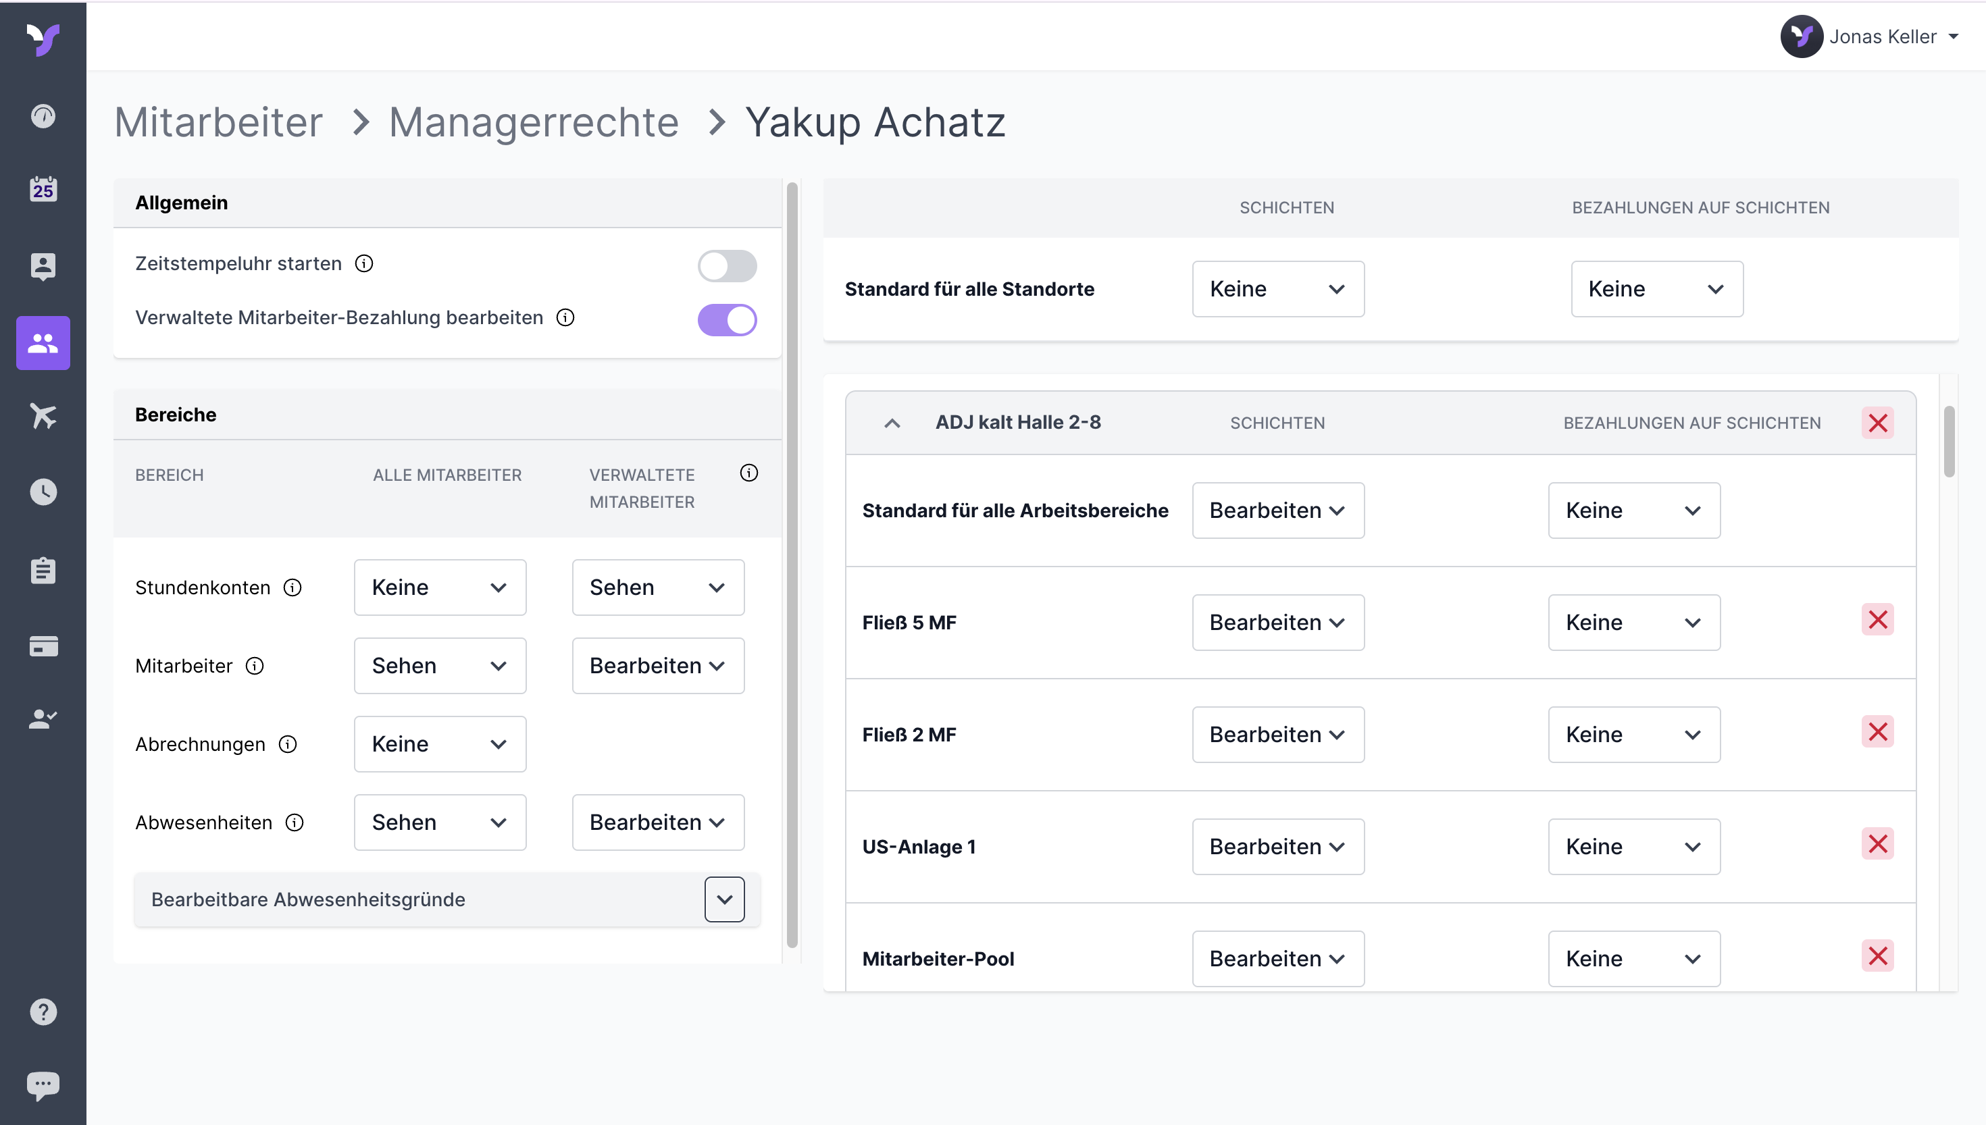Open Stundenkonten Verwaltete Mitarbeiter dropdown
The image size is (1986, 1125).
(659, 588)
